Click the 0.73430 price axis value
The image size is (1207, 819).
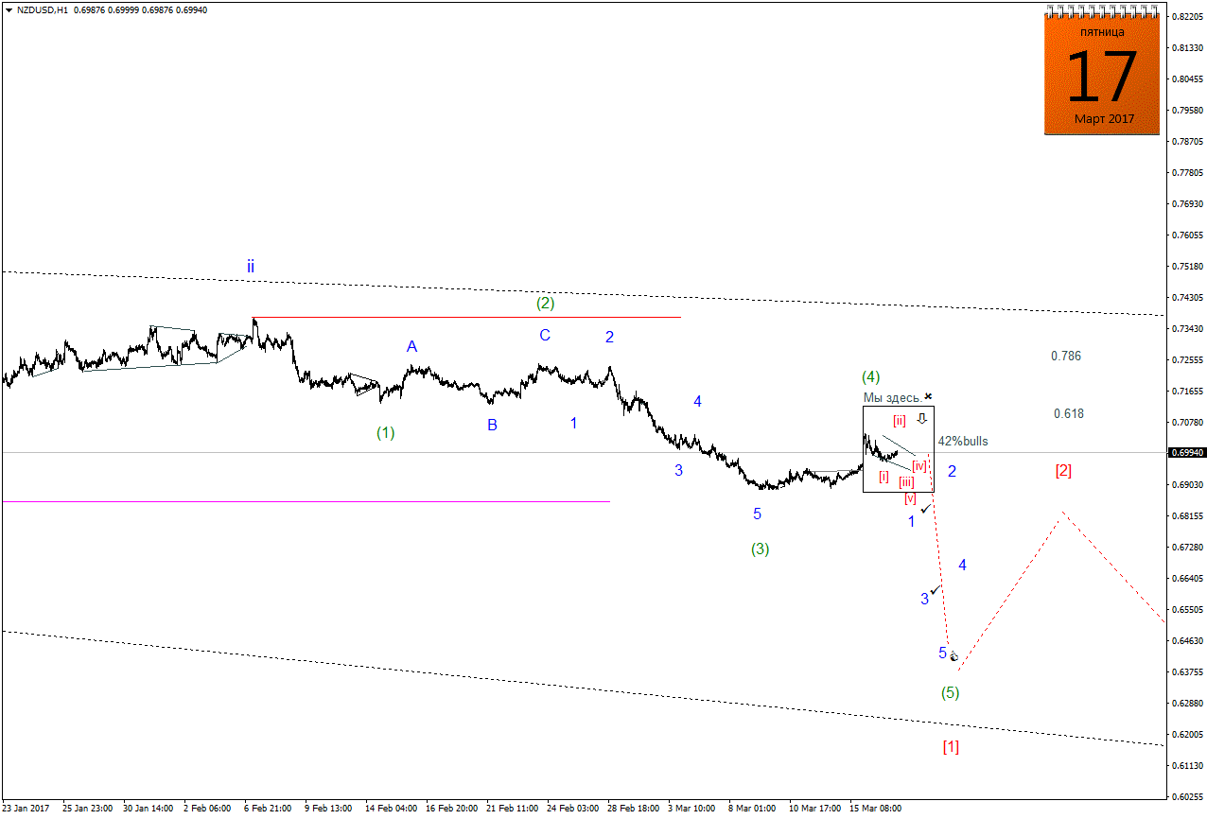1189,329
